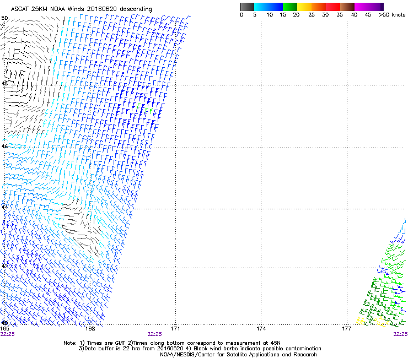Click the '>50 knots' legend label
The image size is (408, 358).
392,15
